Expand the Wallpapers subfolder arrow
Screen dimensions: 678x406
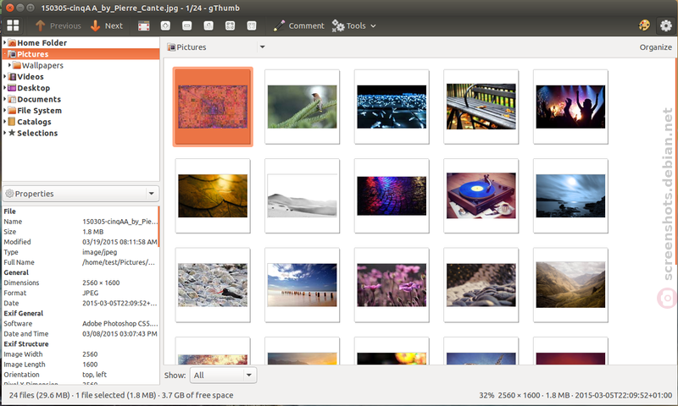click(x=9, y=65)
